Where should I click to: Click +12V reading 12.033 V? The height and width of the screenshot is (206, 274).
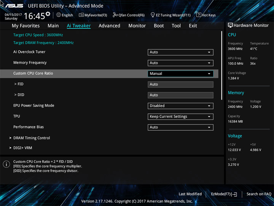pyautogui.click(x=234, y=150)
